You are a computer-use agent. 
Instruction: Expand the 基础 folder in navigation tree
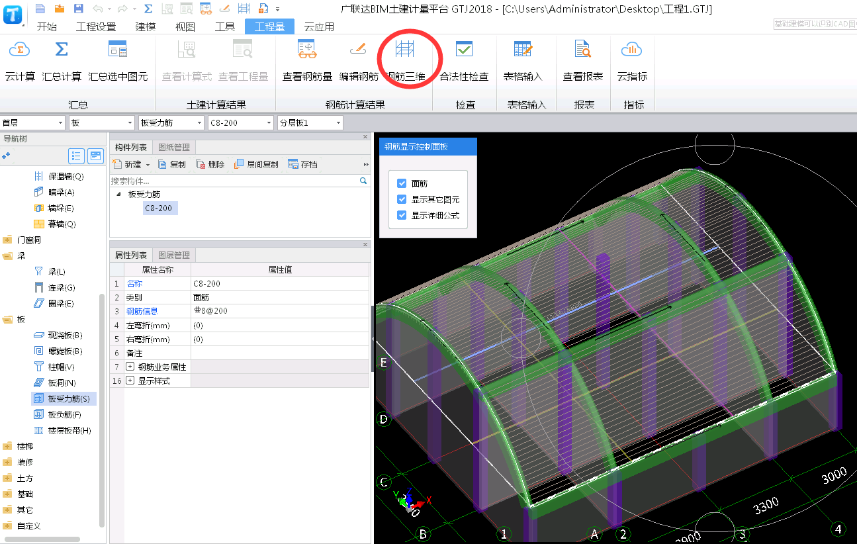7,494
